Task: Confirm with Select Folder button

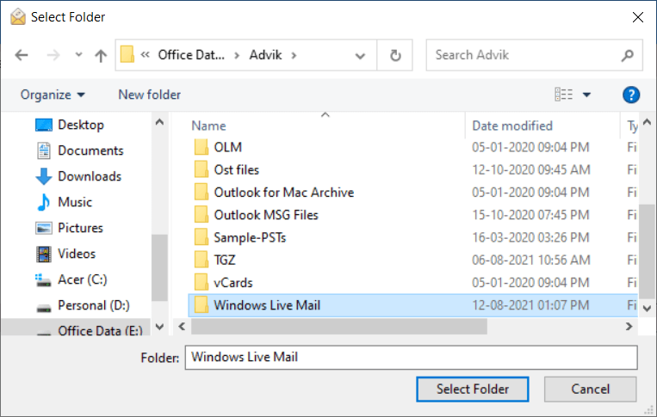Action: click(x=472, y=389)
